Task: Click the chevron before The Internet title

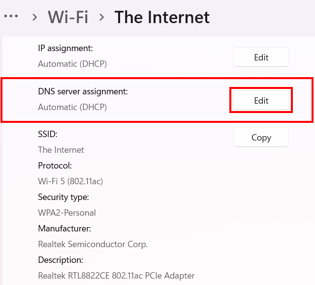Action: [x=101, y=17]
